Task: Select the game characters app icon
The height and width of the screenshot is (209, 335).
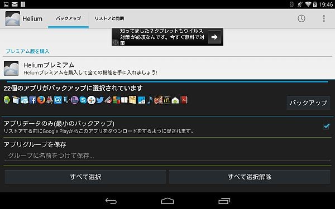Action: 159,100
